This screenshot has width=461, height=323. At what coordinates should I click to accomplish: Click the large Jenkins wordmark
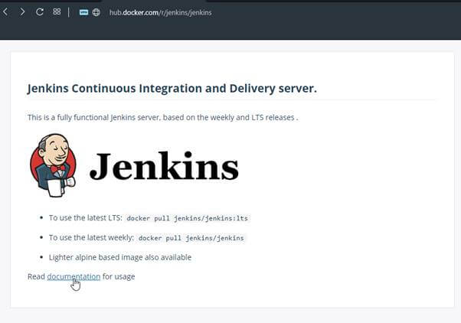tap(164, 166)
